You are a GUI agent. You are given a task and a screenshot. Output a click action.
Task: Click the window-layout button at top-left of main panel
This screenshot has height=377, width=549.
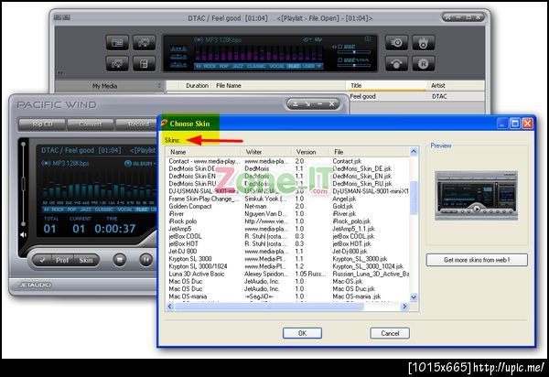tap(117, 43)
